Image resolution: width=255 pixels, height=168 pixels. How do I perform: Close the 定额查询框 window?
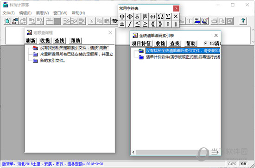coord(110,32)
